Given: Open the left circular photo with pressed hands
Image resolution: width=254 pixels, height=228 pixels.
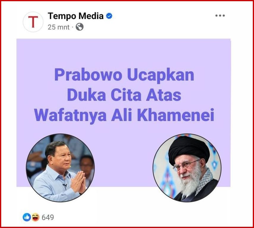Looking at the screenshot, I should (x=60, y=168).
